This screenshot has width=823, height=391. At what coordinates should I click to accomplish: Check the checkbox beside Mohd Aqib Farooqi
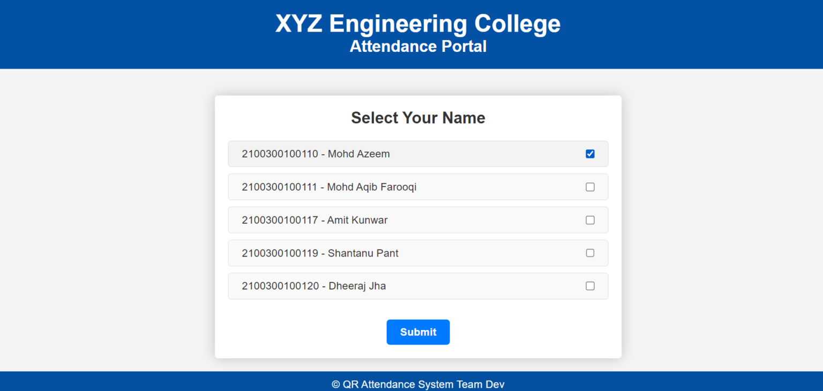click(x=590, y=187)
